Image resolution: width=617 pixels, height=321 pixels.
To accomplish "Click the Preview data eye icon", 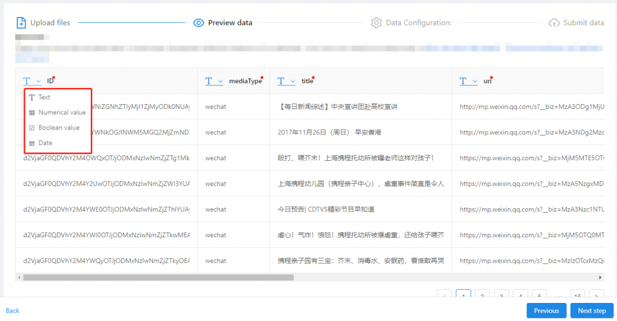I will (x=198, y=23).
